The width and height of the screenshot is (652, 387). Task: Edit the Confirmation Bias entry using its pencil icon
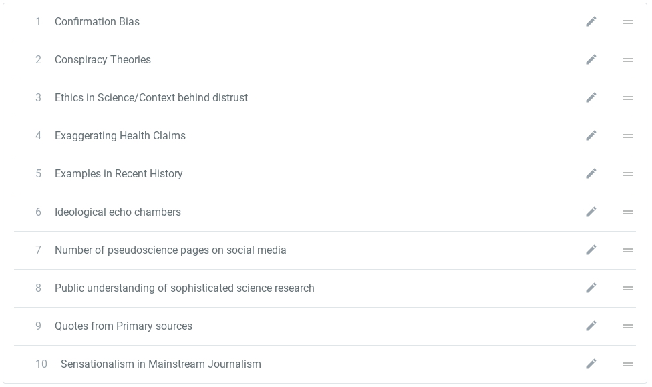point(591,21)
